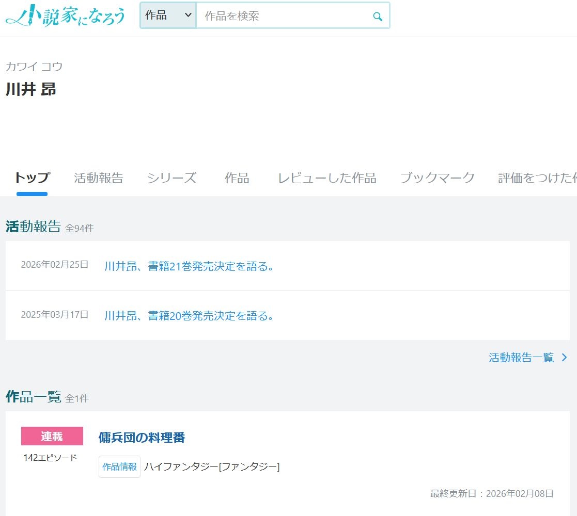This screenshot has width=577, height=516.
Task: Click the 作品一覧 section heading
Action: click(x=33, y=397)
